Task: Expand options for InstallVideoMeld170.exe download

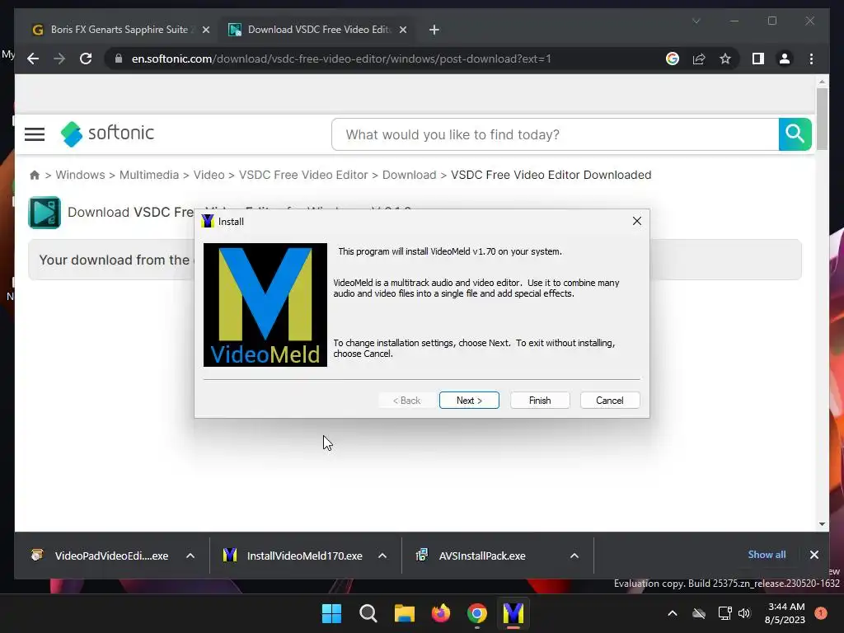Action: [382, 556]
